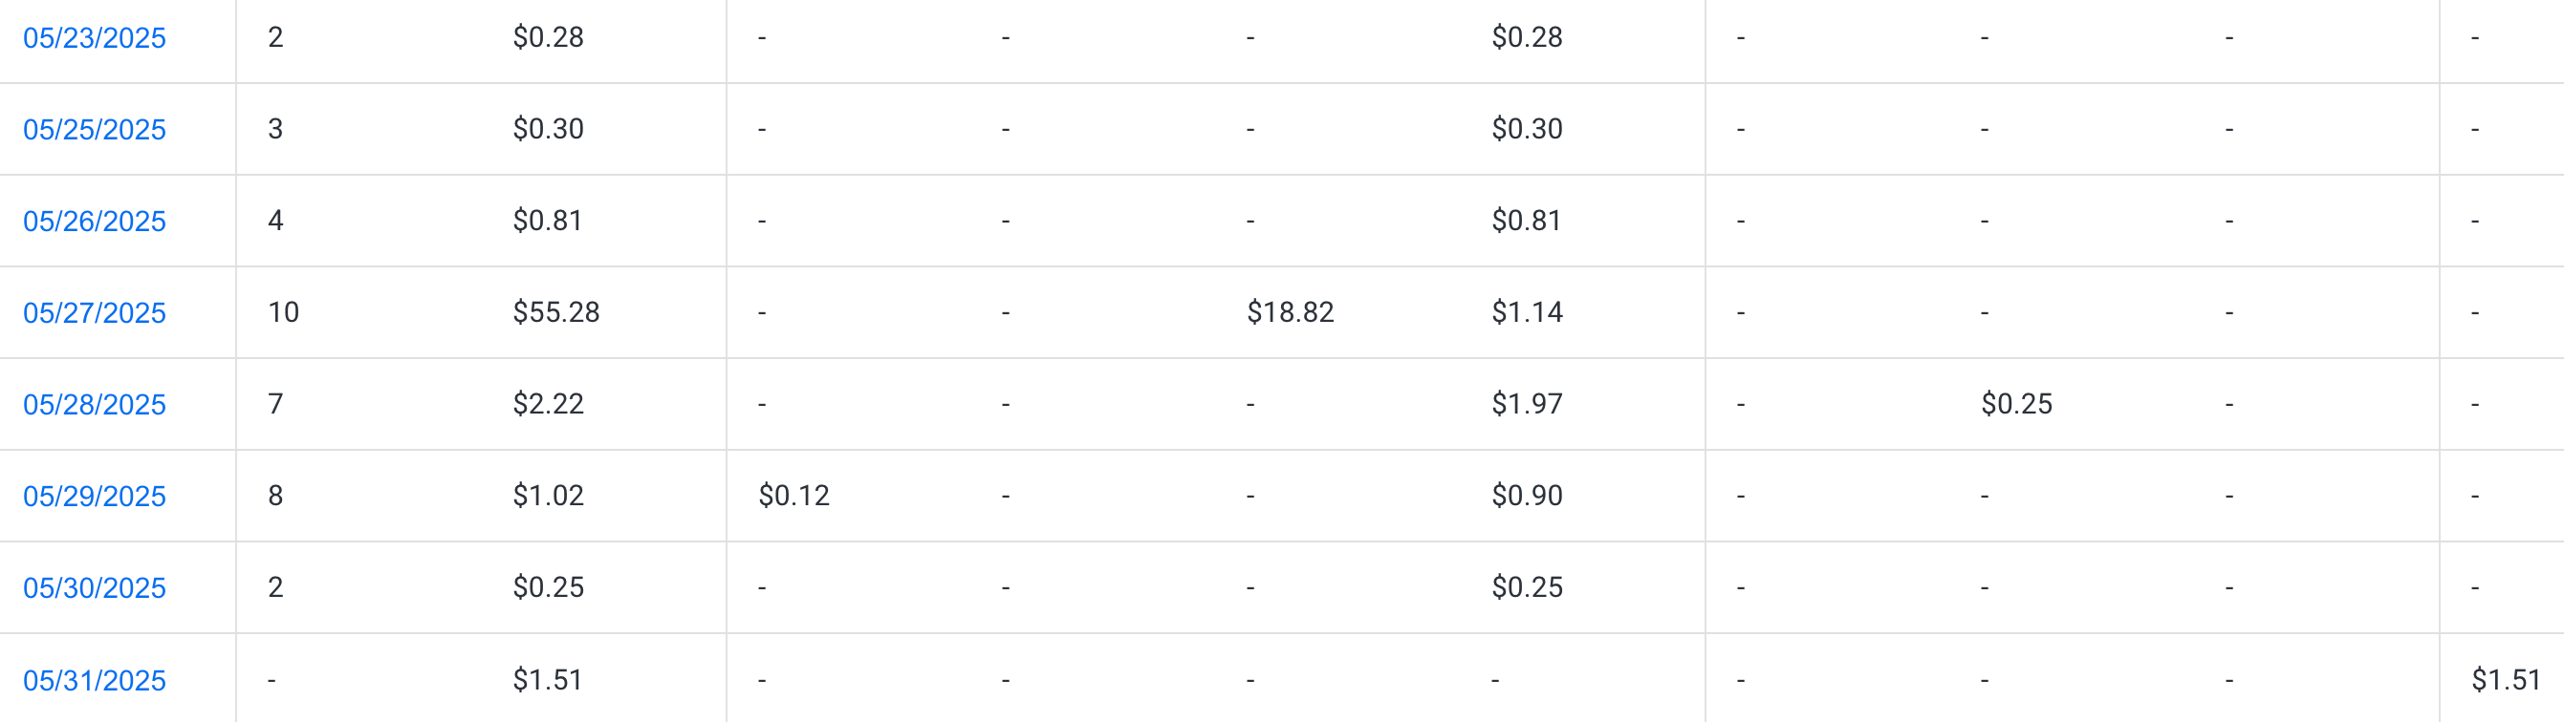Open the 05/26/2025 date link

point(95,221)
